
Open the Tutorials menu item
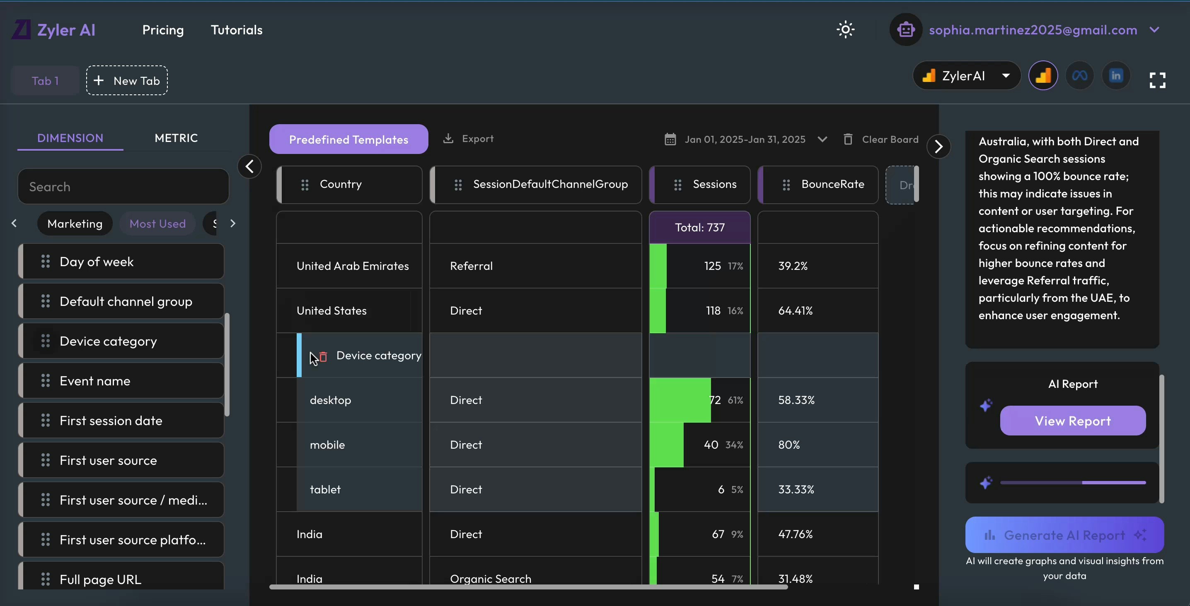(237, 30)
